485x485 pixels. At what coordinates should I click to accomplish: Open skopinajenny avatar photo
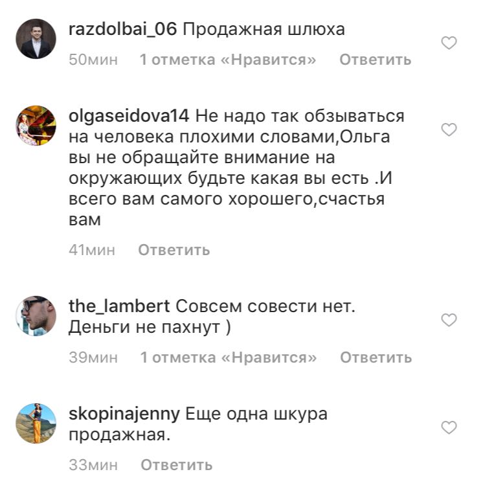coord(36,423)
